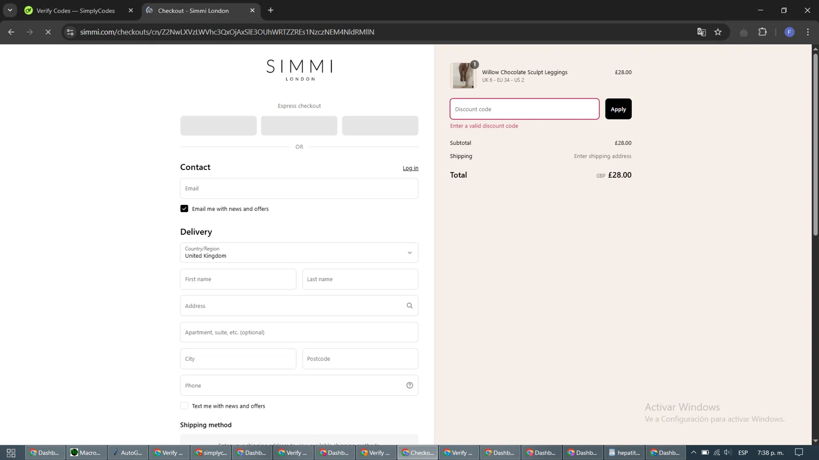819x460 pixels.
Task: Close the Checkout - Simmi London tab
Action: 252,10
